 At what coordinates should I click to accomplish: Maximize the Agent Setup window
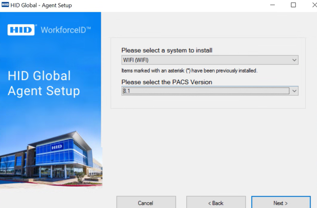(293, 5)
